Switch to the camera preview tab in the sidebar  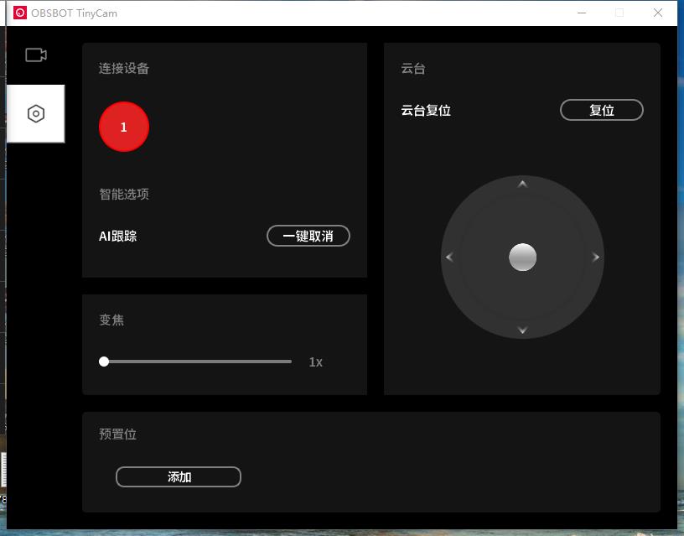(35, 55)
